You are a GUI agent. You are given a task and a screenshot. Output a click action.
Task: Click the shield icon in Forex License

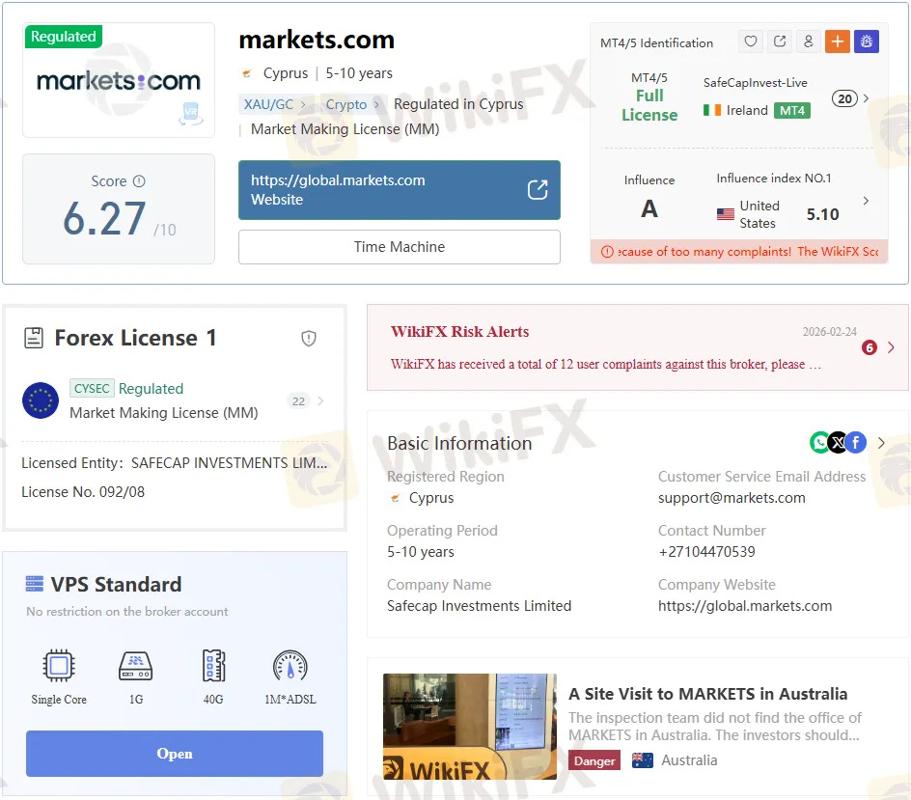point(309,338)
